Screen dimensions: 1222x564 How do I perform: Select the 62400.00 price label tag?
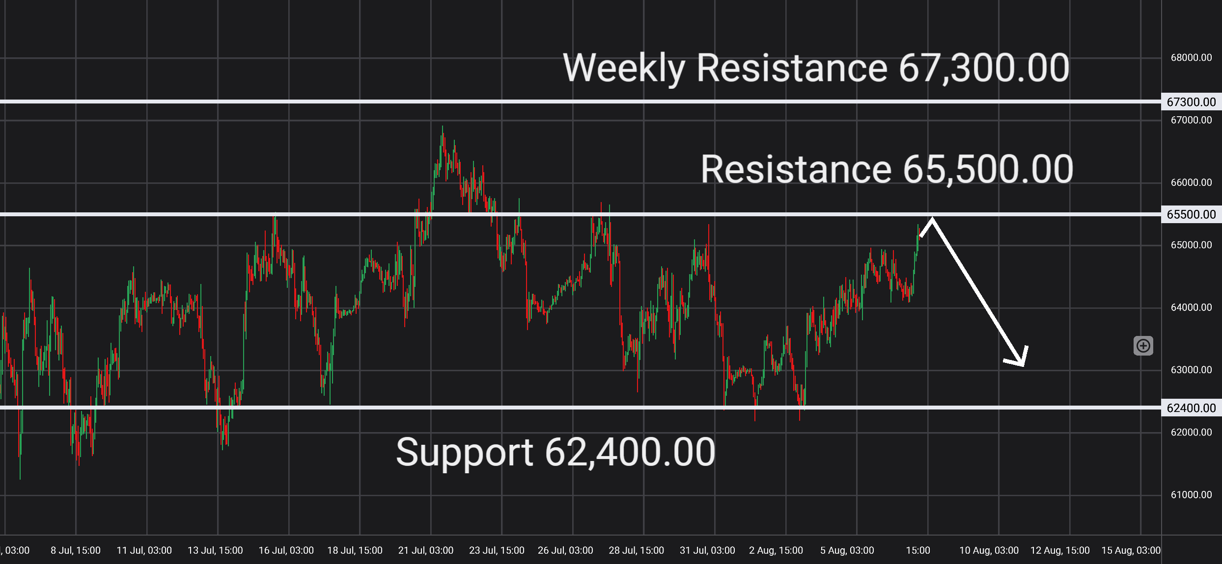[x=1192, y=408]
